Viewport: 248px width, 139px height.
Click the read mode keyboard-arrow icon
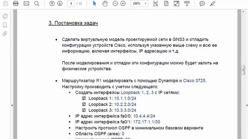point(187,3)
